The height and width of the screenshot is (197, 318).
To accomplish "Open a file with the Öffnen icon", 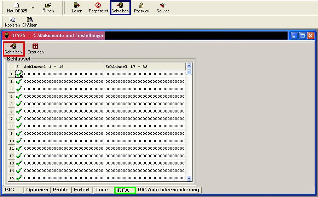I will coord(48,5).
